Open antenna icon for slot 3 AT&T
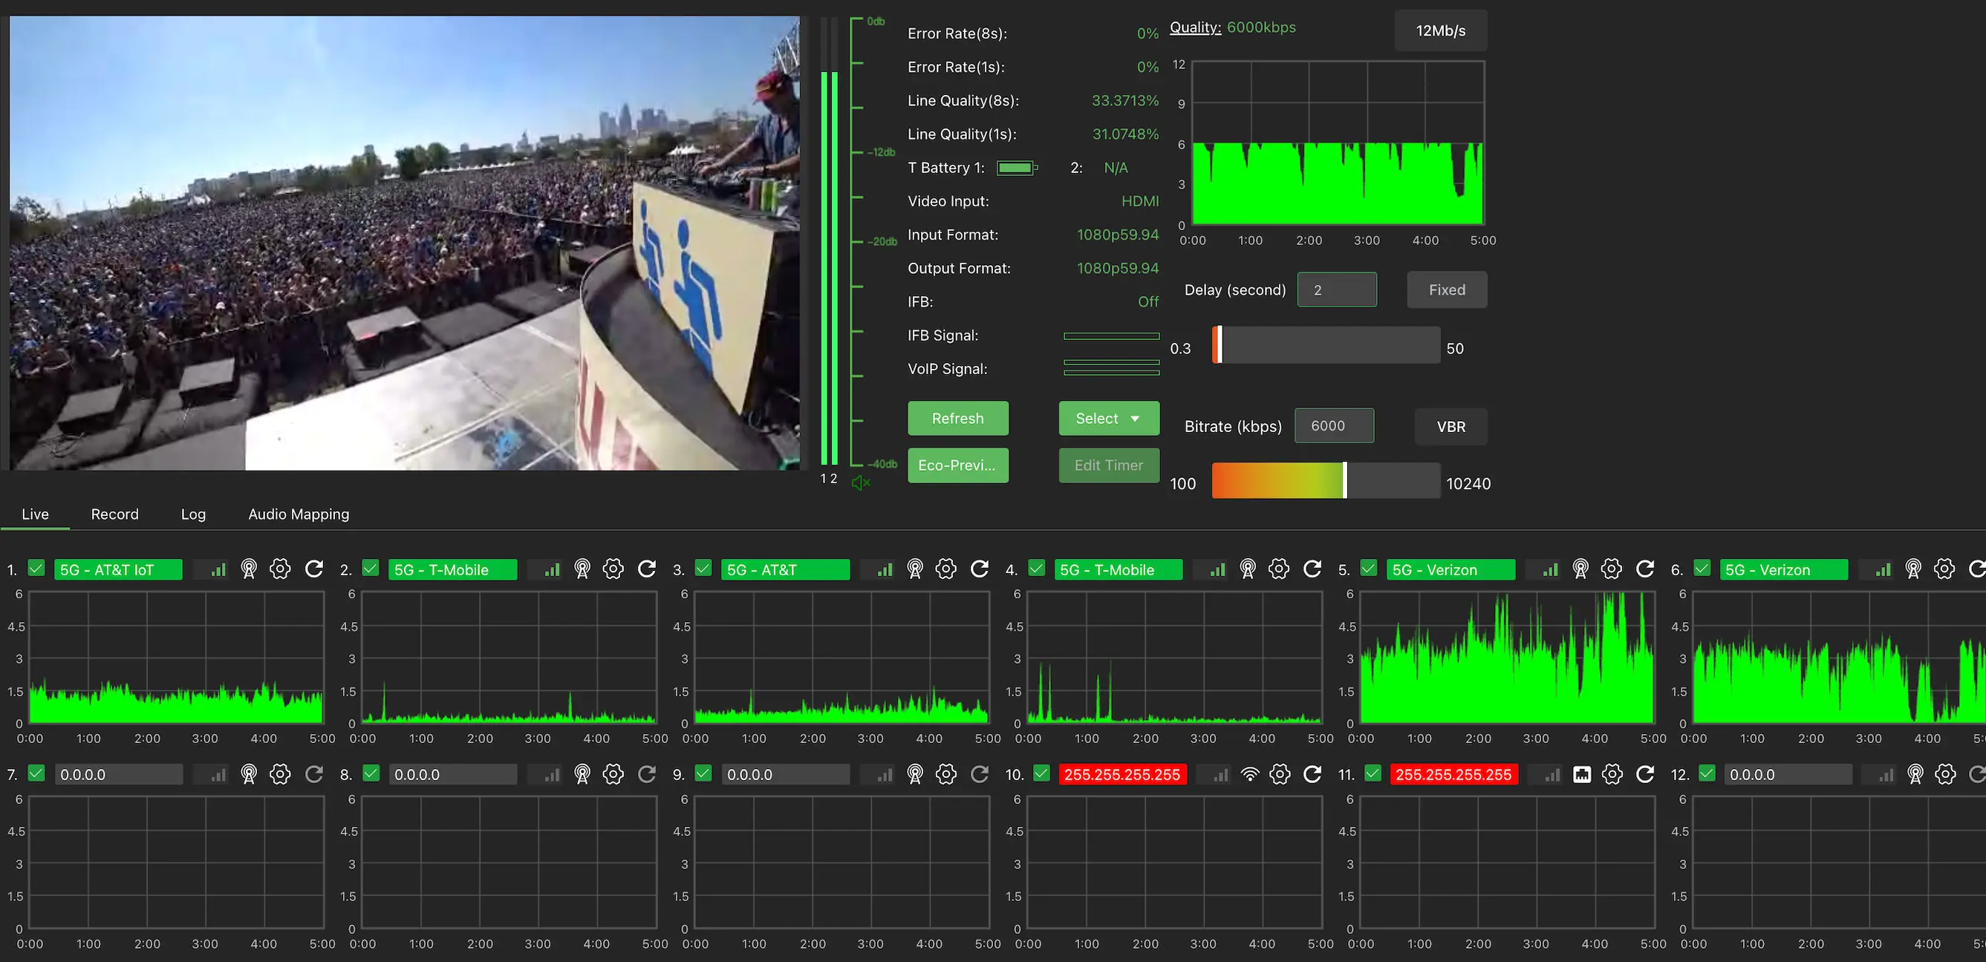Screen dimensions: 1986x962 click(x=914, y=569)
